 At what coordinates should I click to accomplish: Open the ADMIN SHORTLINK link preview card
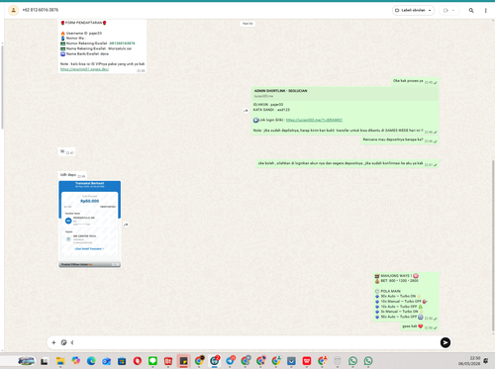346,93
